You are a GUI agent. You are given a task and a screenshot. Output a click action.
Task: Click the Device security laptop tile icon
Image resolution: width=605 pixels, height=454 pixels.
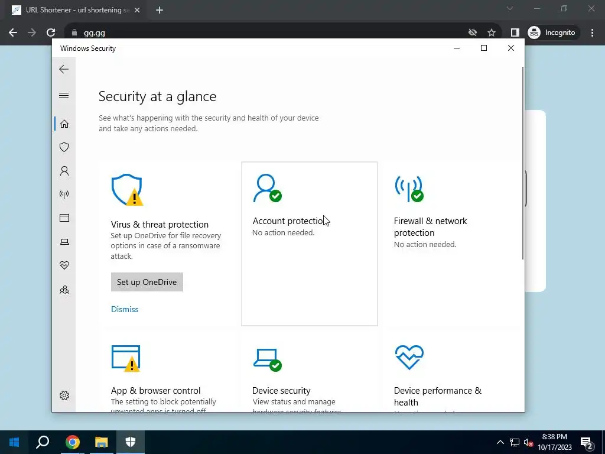268,360
